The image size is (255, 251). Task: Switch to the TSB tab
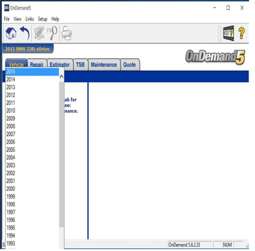80,65
